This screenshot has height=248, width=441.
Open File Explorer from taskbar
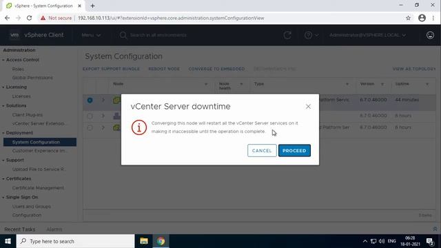pos(144,241)
